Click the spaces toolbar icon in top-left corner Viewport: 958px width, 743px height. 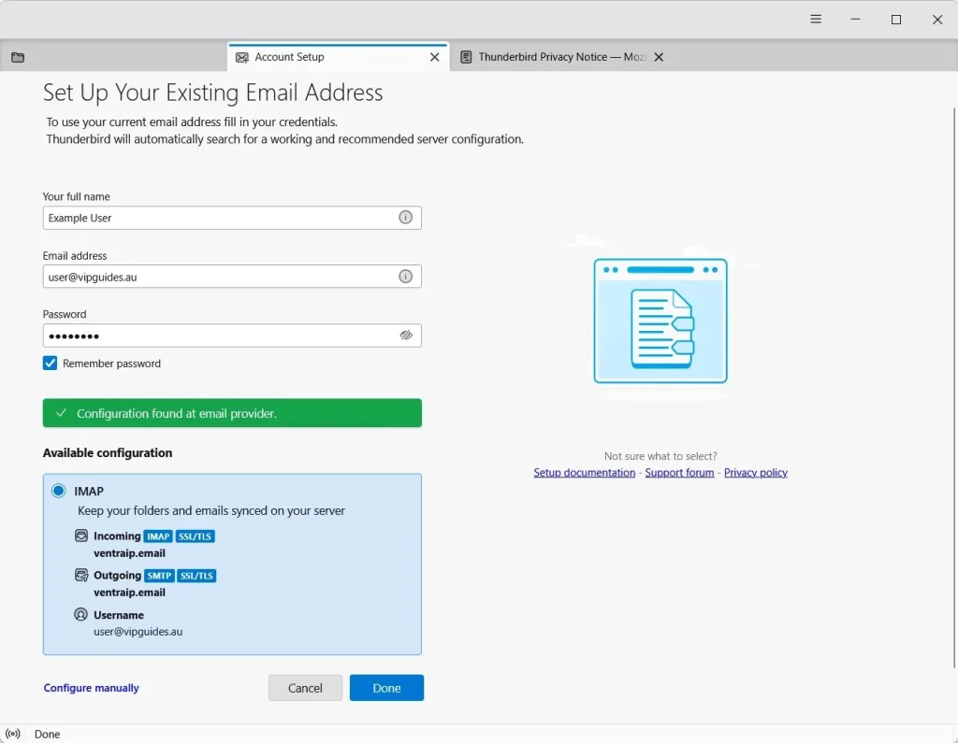pos(17,56)
